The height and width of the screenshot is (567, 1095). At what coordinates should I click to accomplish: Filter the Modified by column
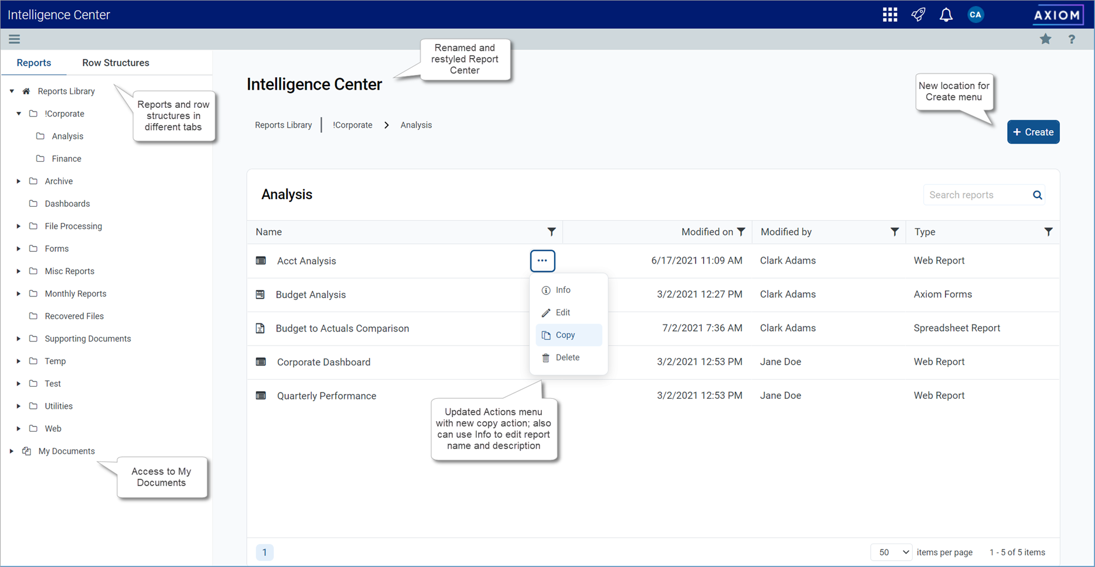pos(894,232)
